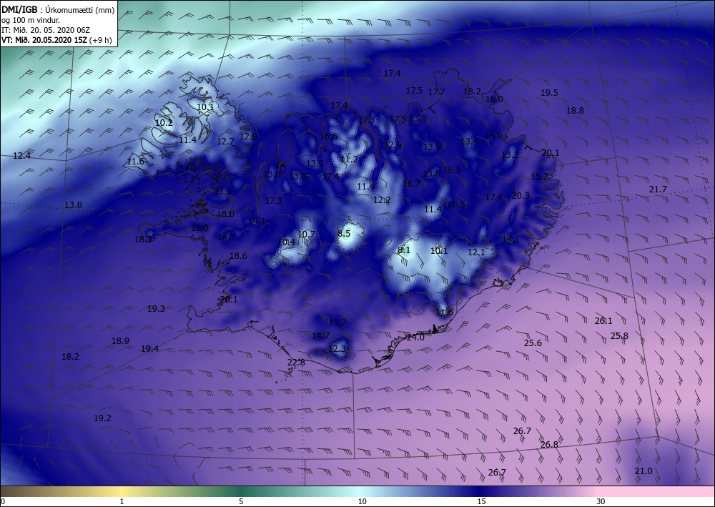Click the 12.2 map value
Viewport: 715px width, 507px height.
pyautogui.click(x=382, y=200)
